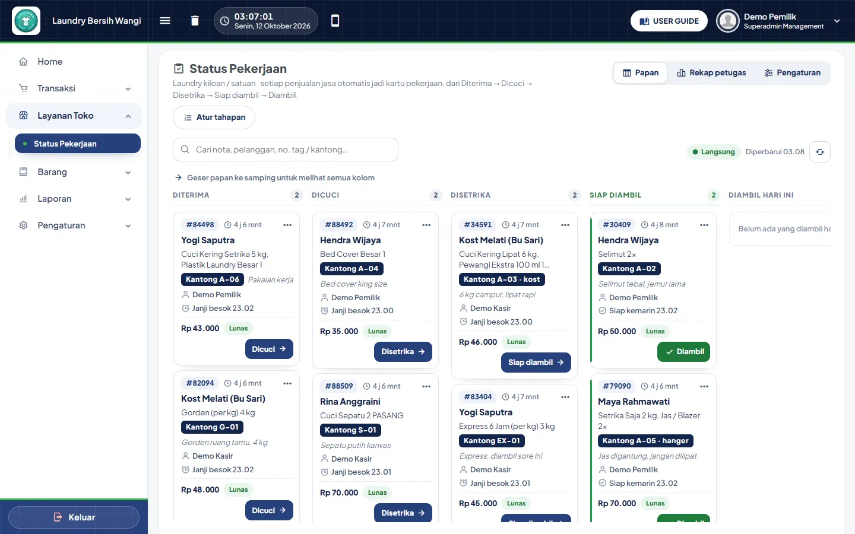855x534 pixels.
Task: Mark Hendra Wijaya #30409 as Diambil
Action: pos(683,352)
